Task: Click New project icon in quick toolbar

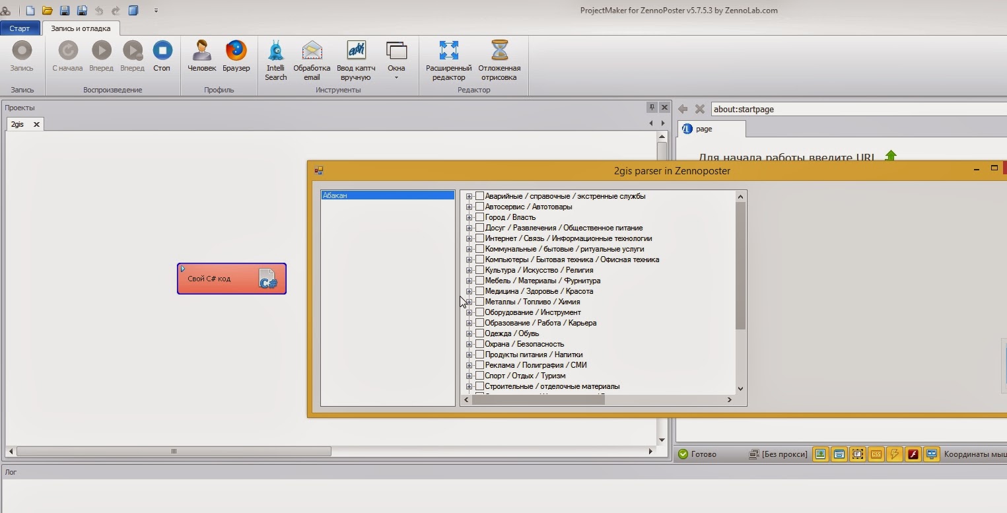Action: pyautogui.click(x=30, y=11)
